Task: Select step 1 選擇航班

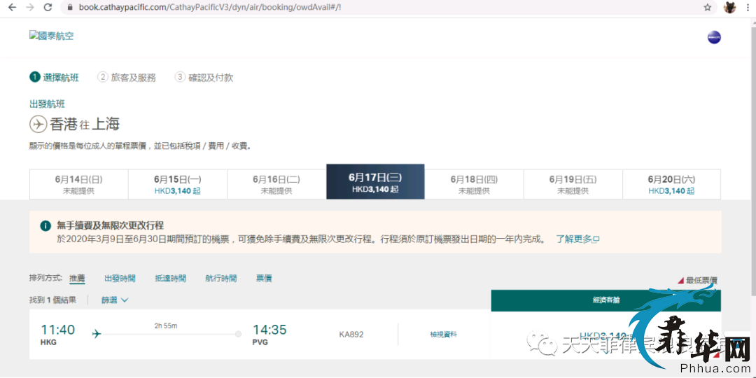Action: click(x=54, y=77)
